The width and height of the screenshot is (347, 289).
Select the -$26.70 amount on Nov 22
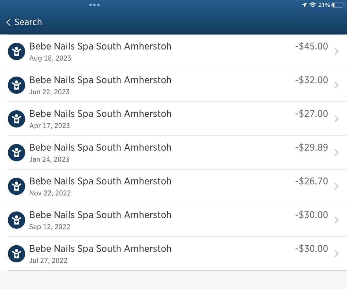point(311,181)
